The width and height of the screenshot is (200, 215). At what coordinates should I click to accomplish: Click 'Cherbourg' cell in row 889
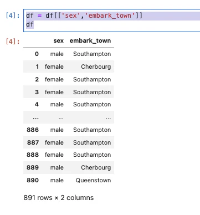(96, 167)
